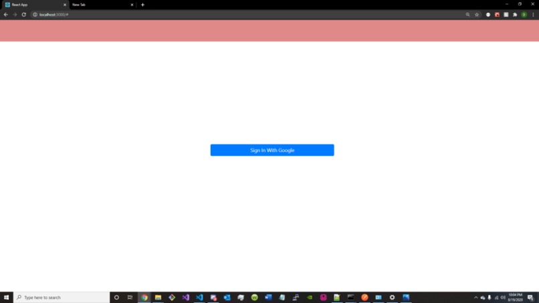Open Chrome's three-dot menu
Viewport: 539px width, 303px height.
533,15
